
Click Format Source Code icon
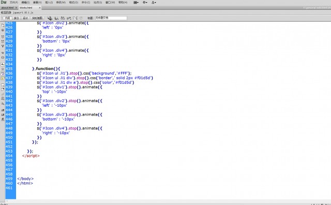click(3, 119)
